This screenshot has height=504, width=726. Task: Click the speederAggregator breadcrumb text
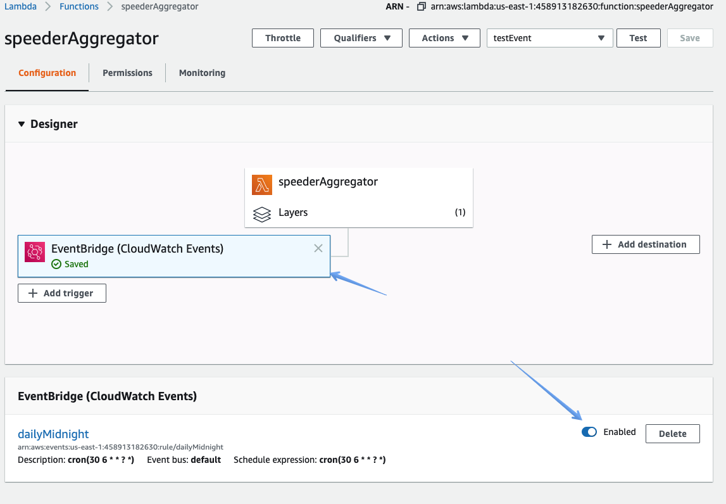pyautogui.click(x=160, y=6)
